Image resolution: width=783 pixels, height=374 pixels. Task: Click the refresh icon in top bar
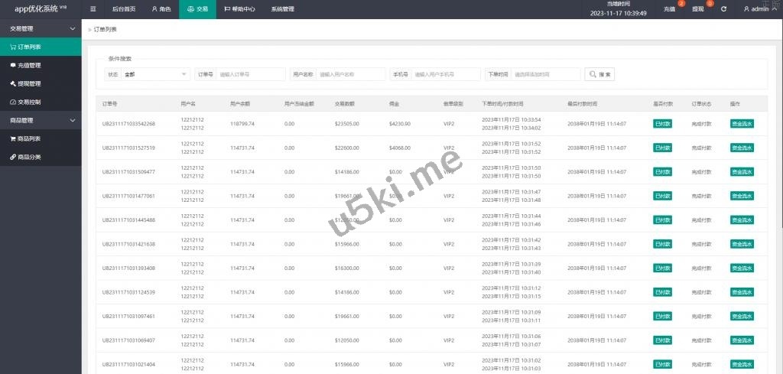tap(723, 9)
